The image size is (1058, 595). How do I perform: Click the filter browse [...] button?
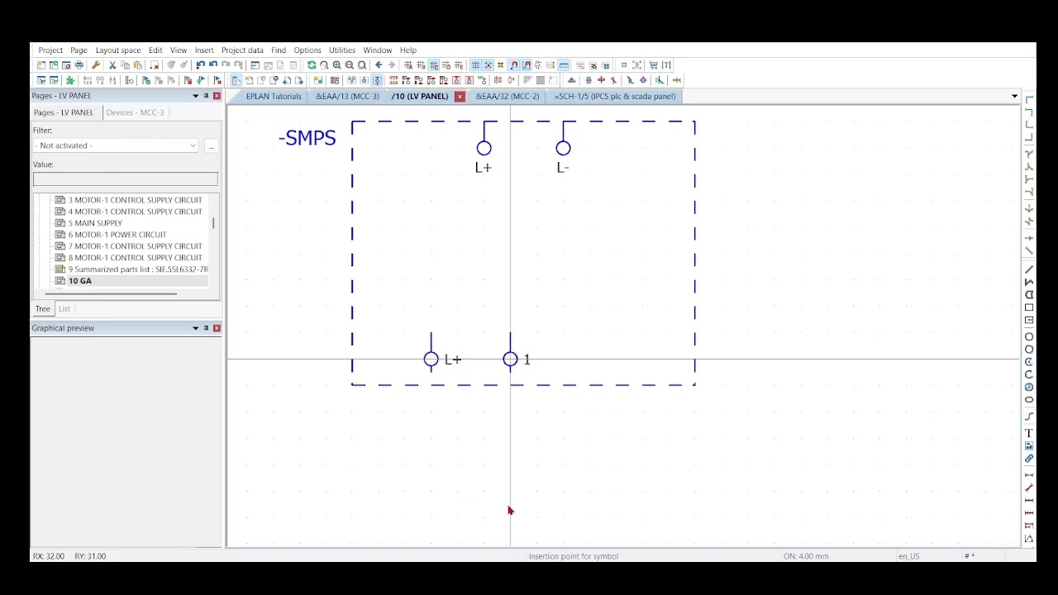pyautogui.click(x=211, y=145)
